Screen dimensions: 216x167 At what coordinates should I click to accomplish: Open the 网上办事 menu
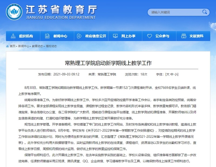tap(125, 36)
